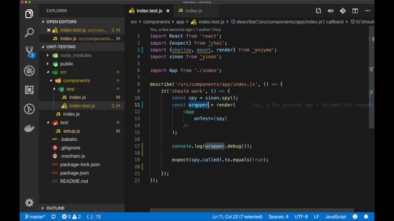Screen dimensions: 394x221
Task: Click Ln 11, Col 22 cursor position indicator
Action: tap(237, 217)
